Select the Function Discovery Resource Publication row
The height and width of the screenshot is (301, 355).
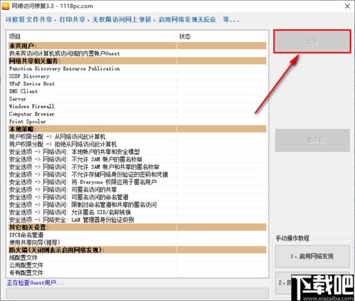coord(137,68)
